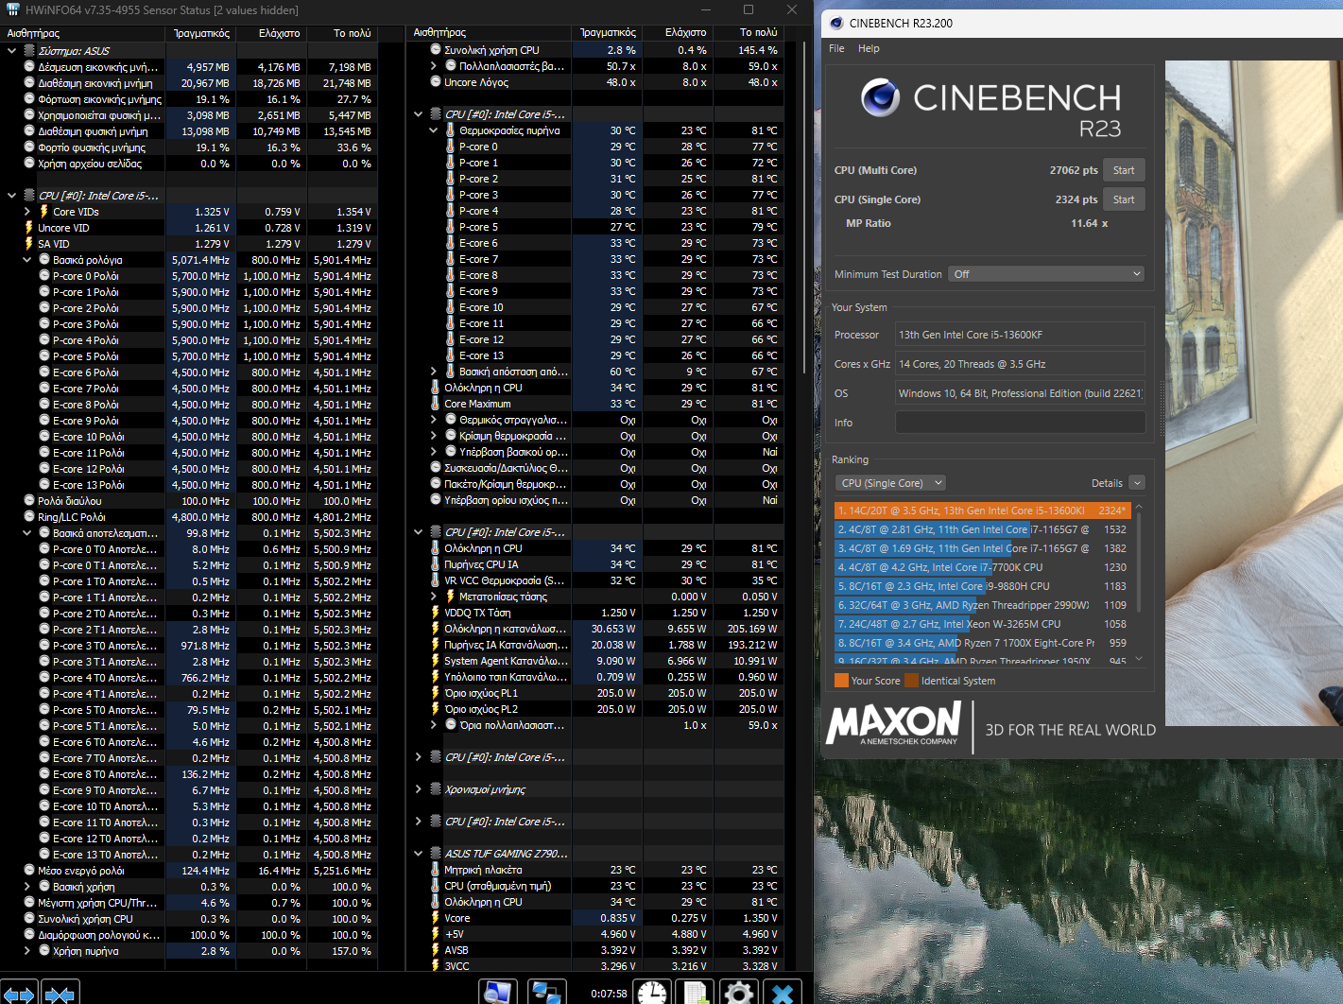Click the Μητρική πλακέτα thermometer icon
This screenshot has width=1343, height=1004.
click(x=435, y=870)
